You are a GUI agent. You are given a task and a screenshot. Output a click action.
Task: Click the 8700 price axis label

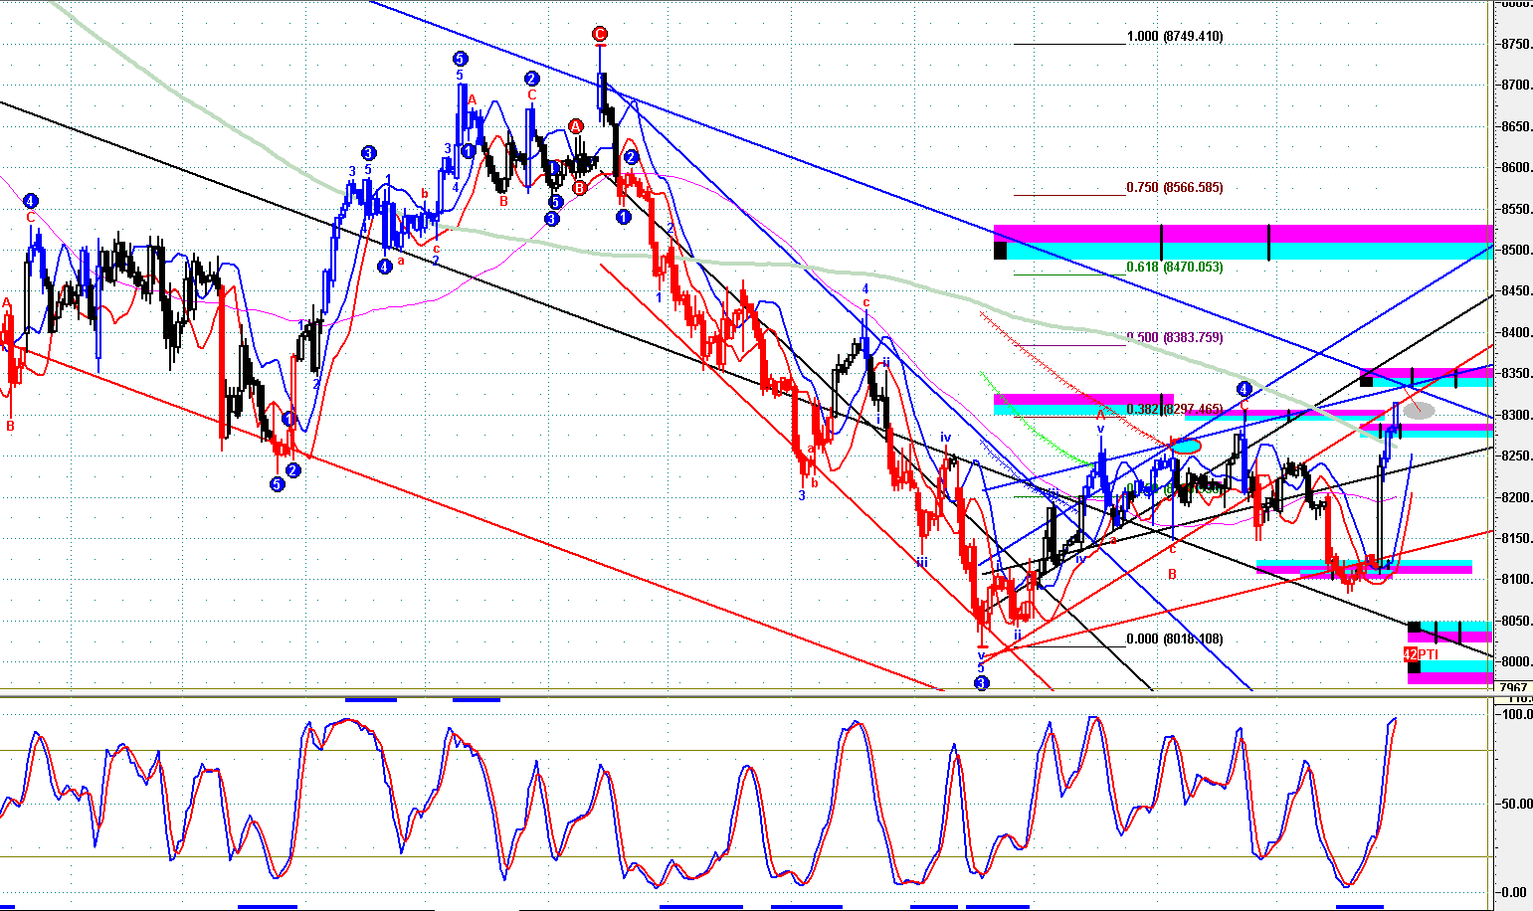pyautogui.click(x=1517, y=86)
